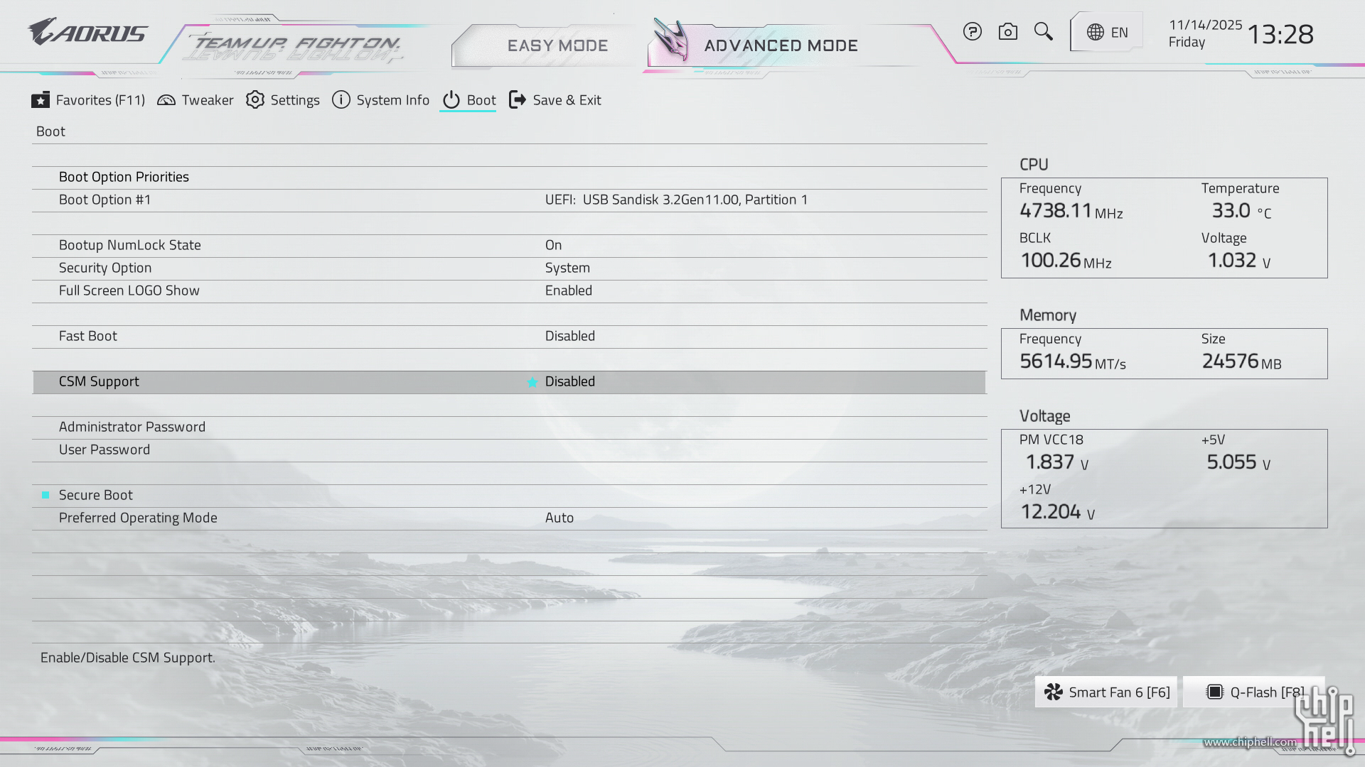This screenshot has height=767, width=1365.
Task: Click the System Info circle icon
Action: (x=341, y=100)
